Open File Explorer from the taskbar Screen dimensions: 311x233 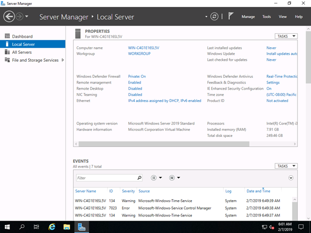click(67, 227)
